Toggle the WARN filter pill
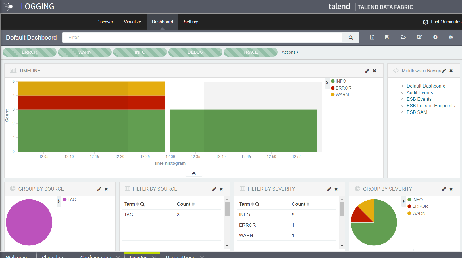The height and width of the screenshot is (258, 462). [x=85, y=52]
